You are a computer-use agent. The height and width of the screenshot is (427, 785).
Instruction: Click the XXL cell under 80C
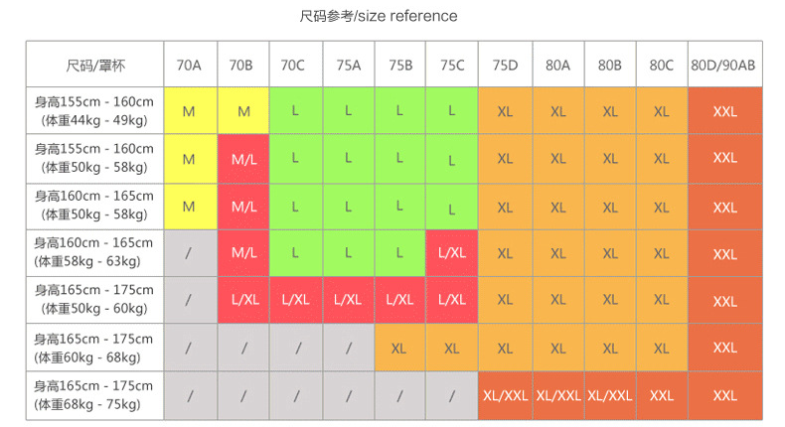pos(662,395)
